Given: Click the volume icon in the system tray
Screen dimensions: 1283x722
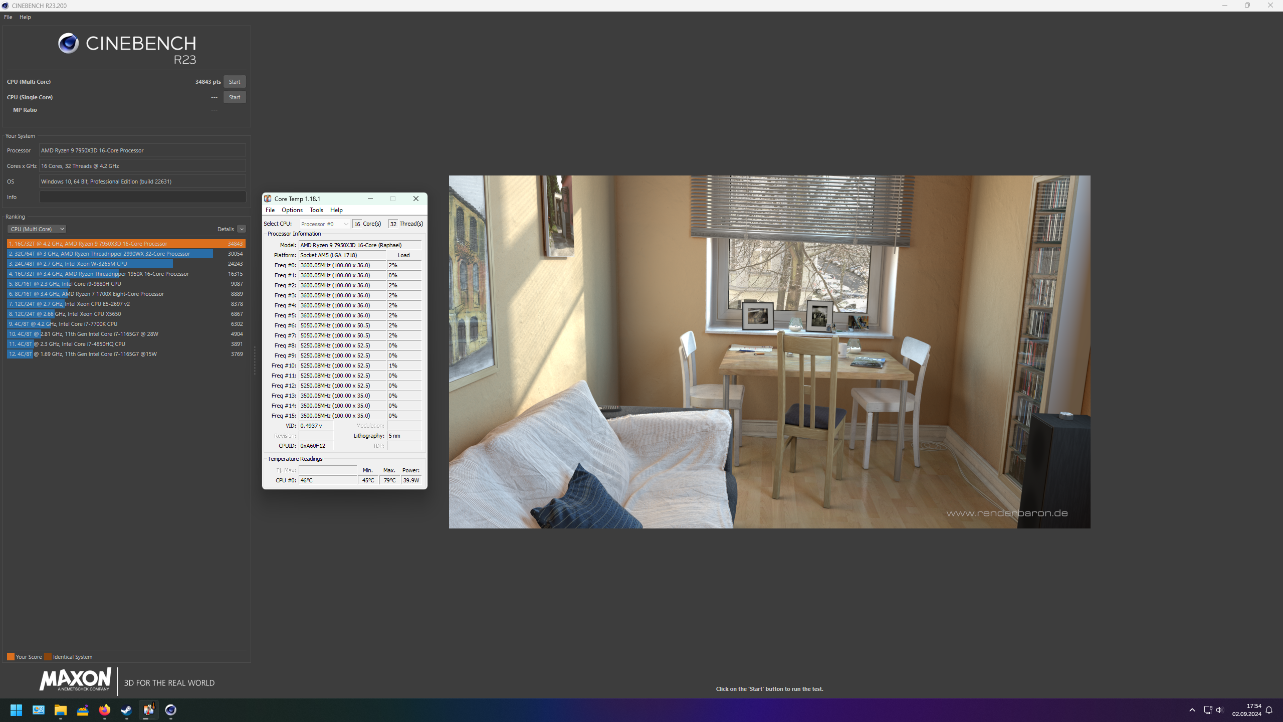Looking at the screenshot, I should point(1219,709).
